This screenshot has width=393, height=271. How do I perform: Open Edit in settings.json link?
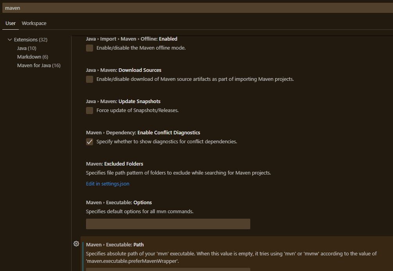tap(108, 184)
